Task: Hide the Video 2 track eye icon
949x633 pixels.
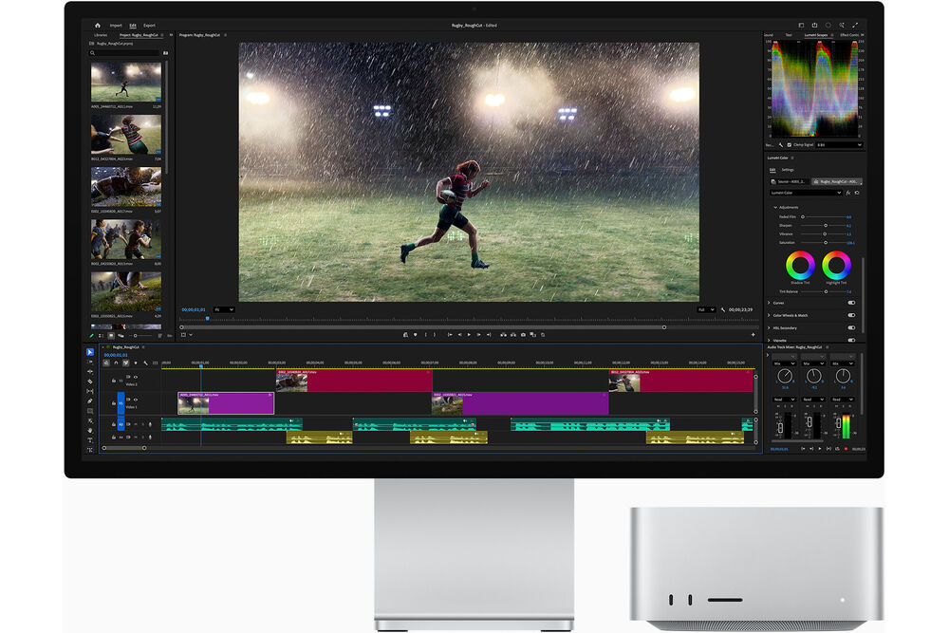Action: [136, 377]
